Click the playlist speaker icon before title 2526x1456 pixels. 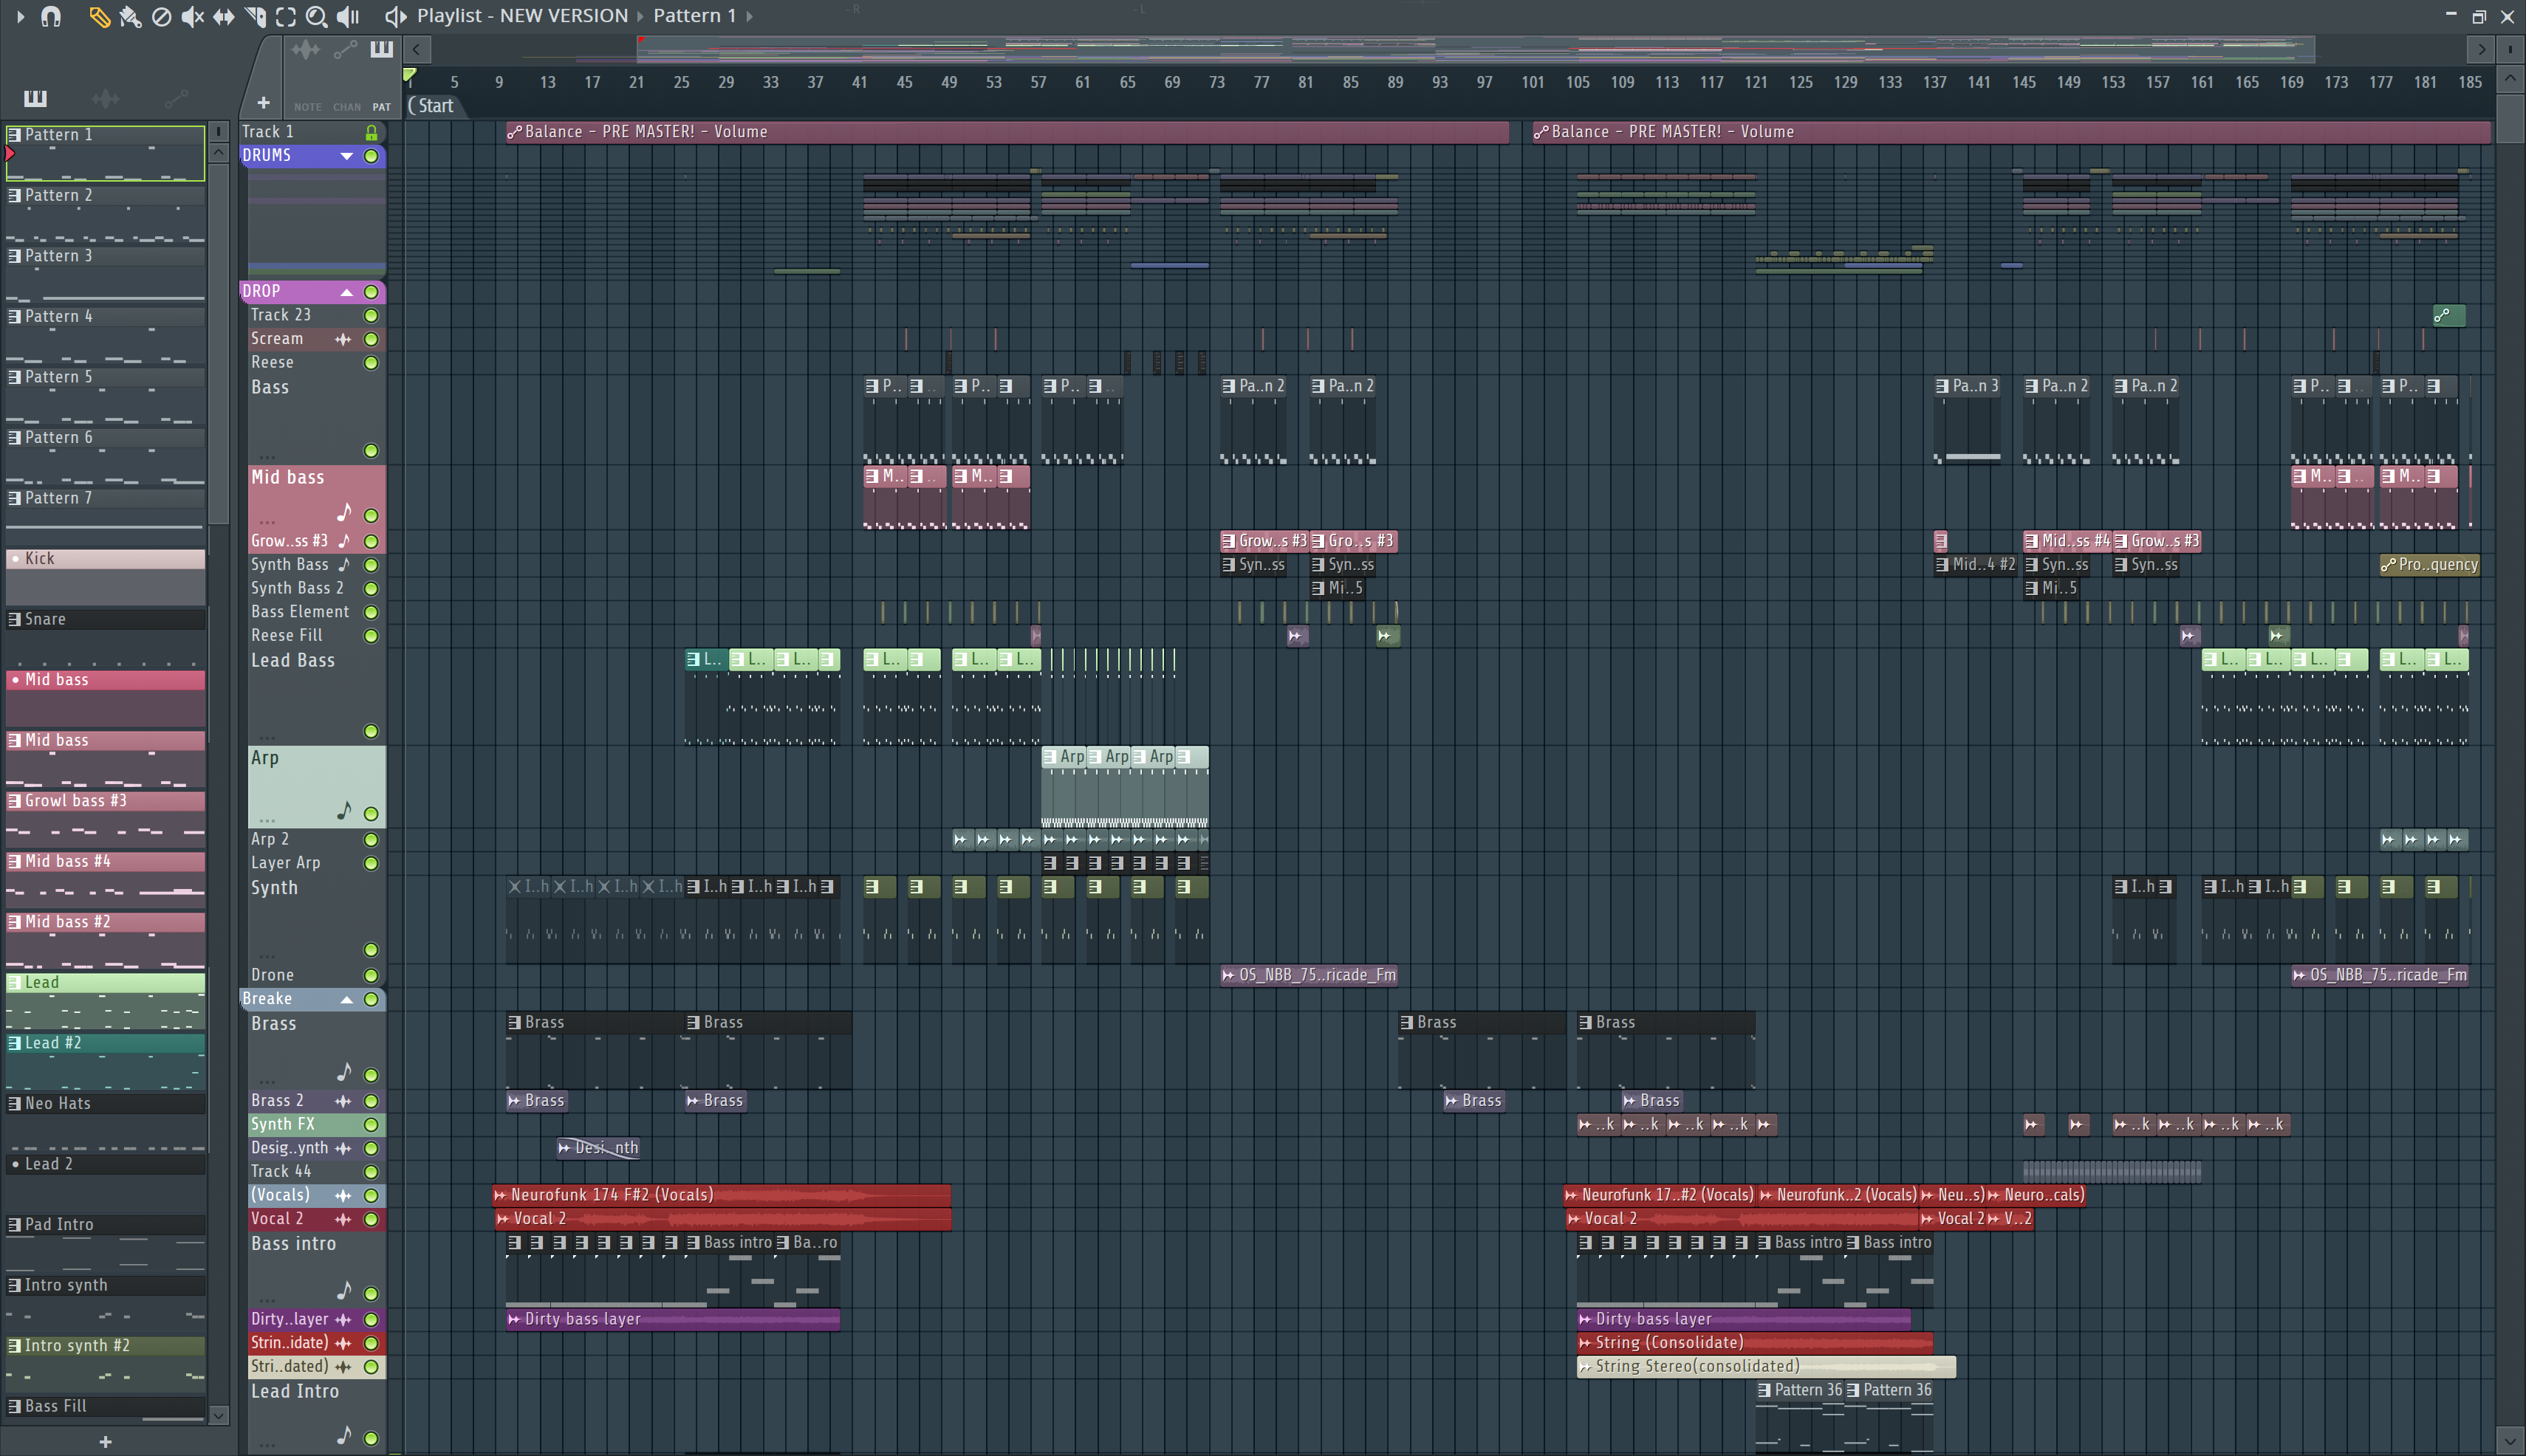[x=395, y=16]
